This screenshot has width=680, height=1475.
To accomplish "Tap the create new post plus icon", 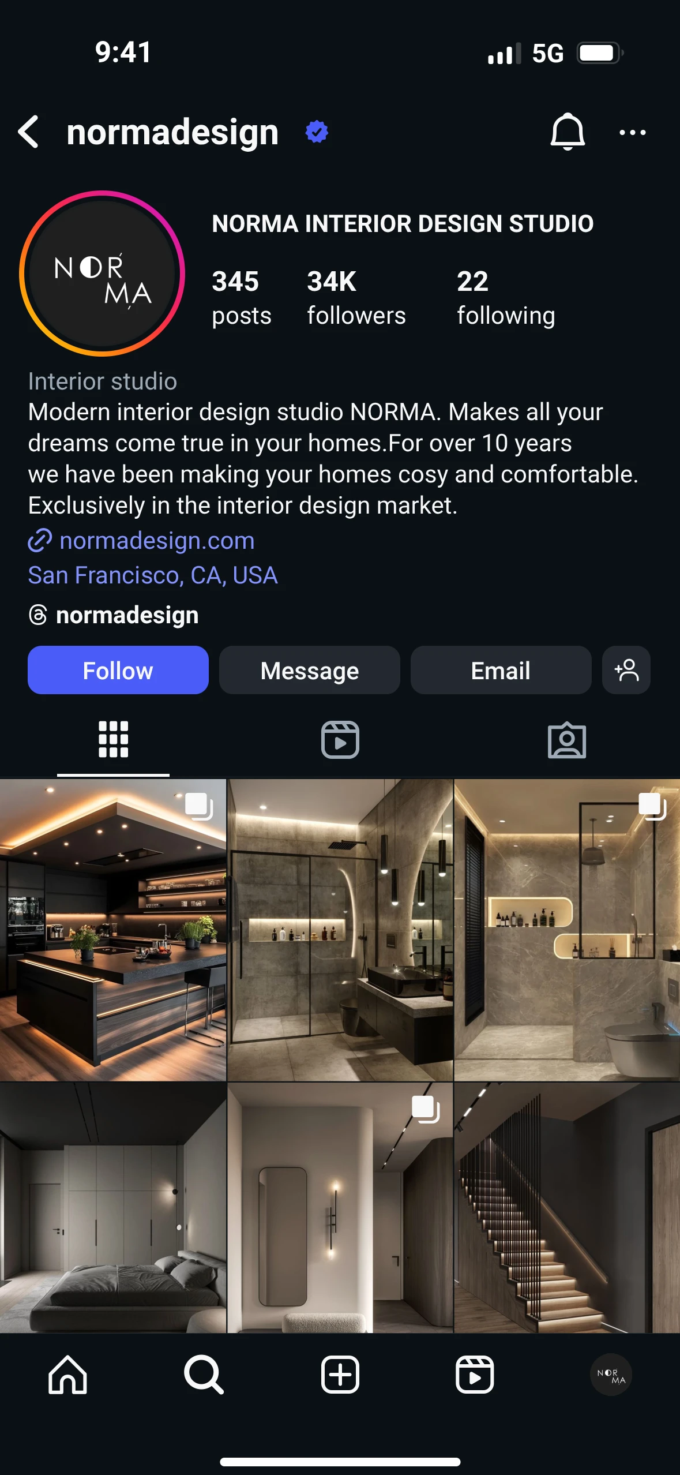I will pyautogui.click(x=340, y=1375).
